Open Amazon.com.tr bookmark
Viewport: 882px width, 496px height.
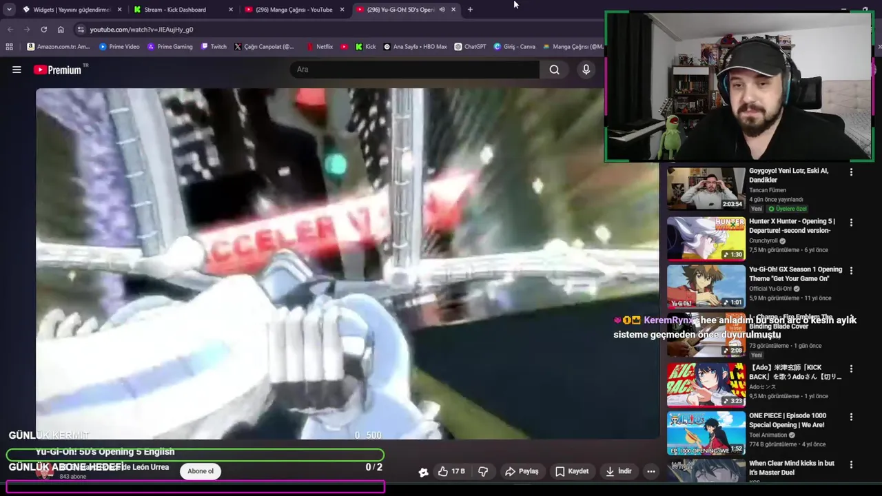(x=58, y=47)
